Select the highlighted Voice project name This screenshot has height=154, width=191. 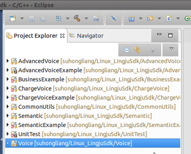(x=25, y=143)
